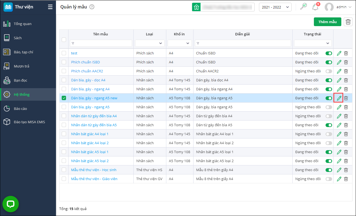
Task: Click the Diễn giải filter input
Action: [243, 43]
